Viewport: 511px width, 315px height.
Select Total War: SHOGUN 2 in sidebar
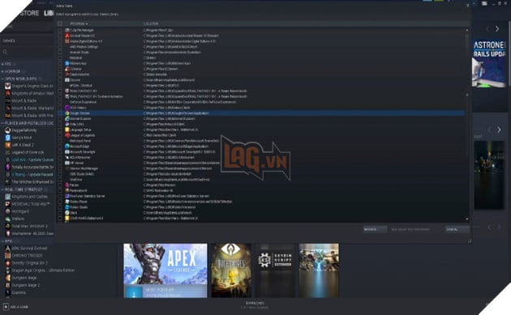tap(29, 226)
